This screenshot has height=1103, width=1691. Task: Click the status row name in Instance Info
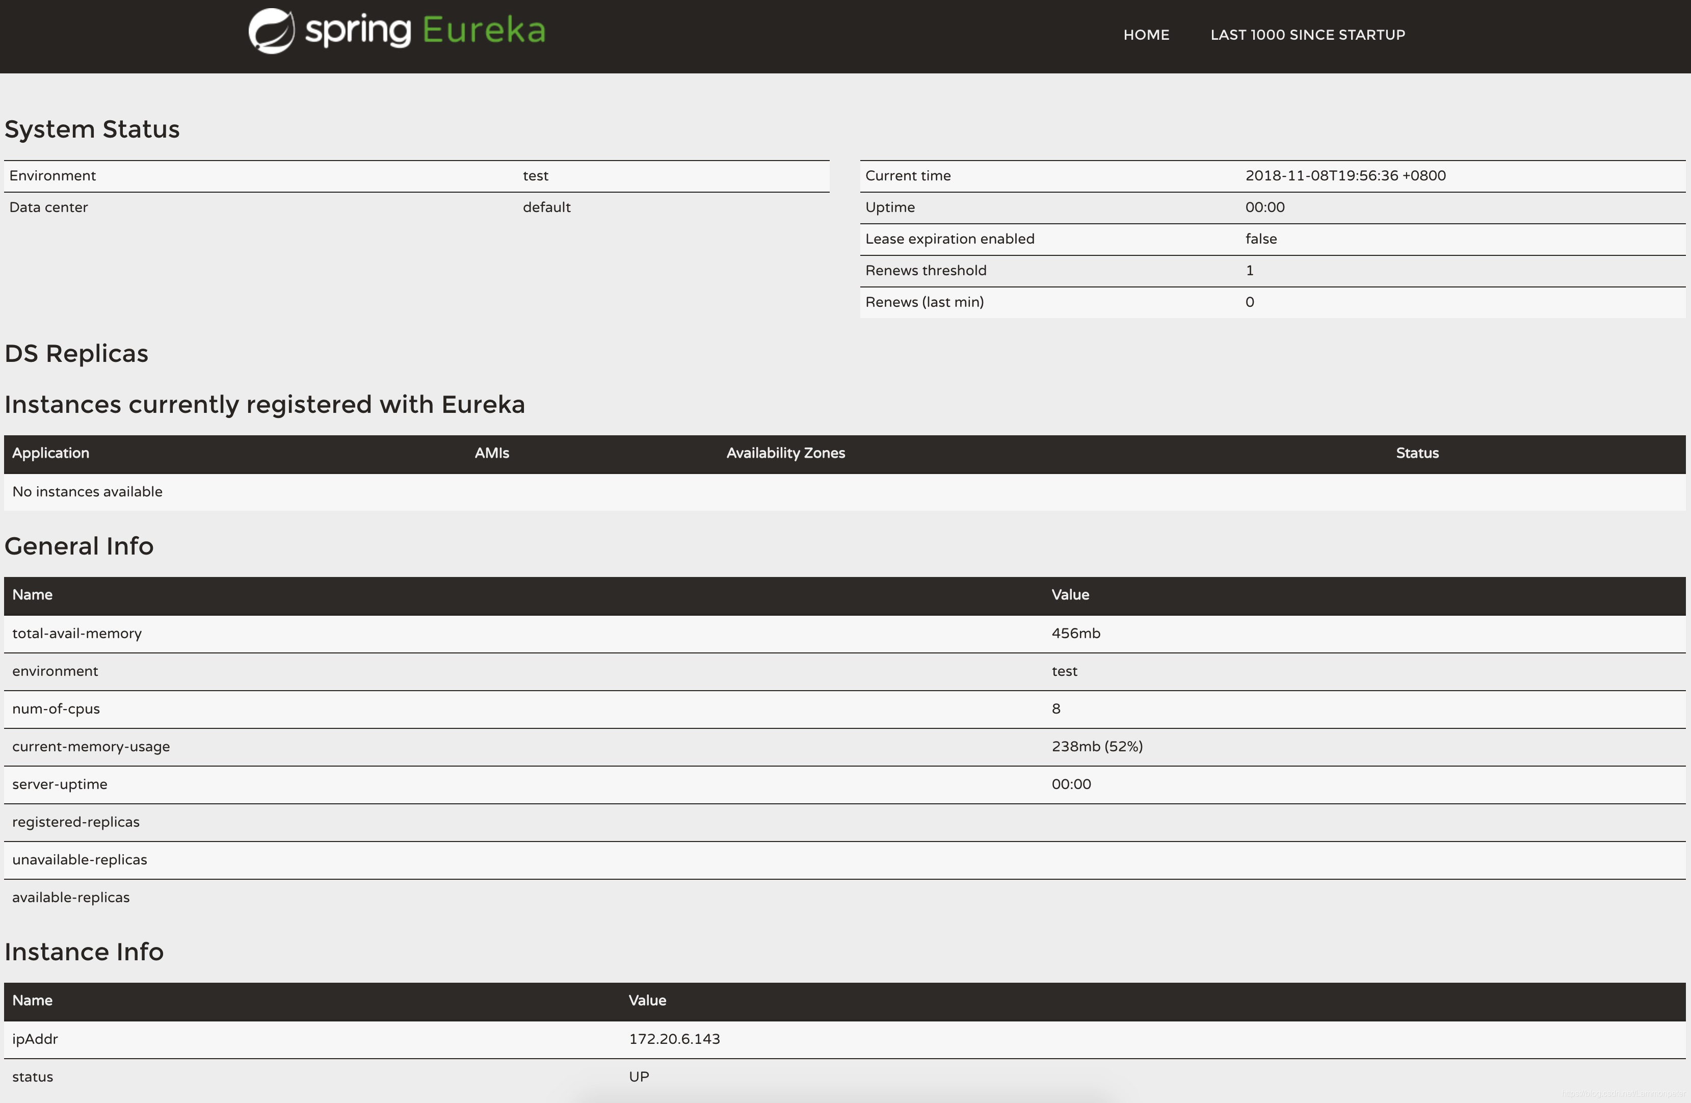[x=33, y=1076]
